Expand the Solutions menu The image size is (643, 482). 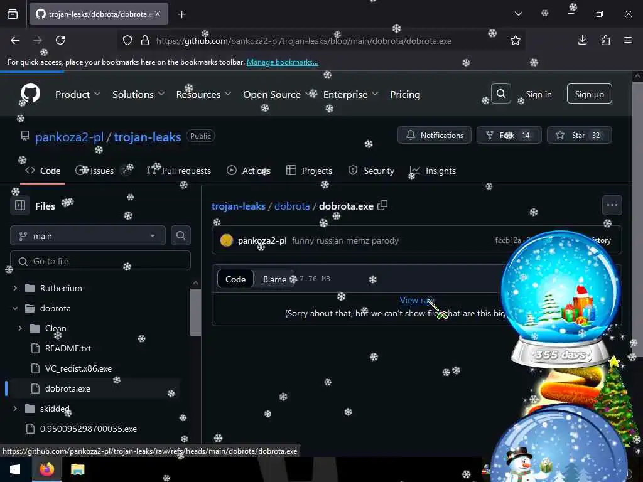[138, 94]
